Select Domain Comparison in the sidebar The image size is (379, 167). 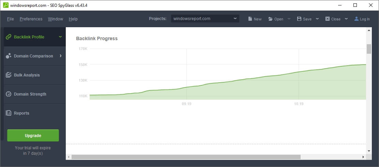pyautogui.click(x=34, y=56)
